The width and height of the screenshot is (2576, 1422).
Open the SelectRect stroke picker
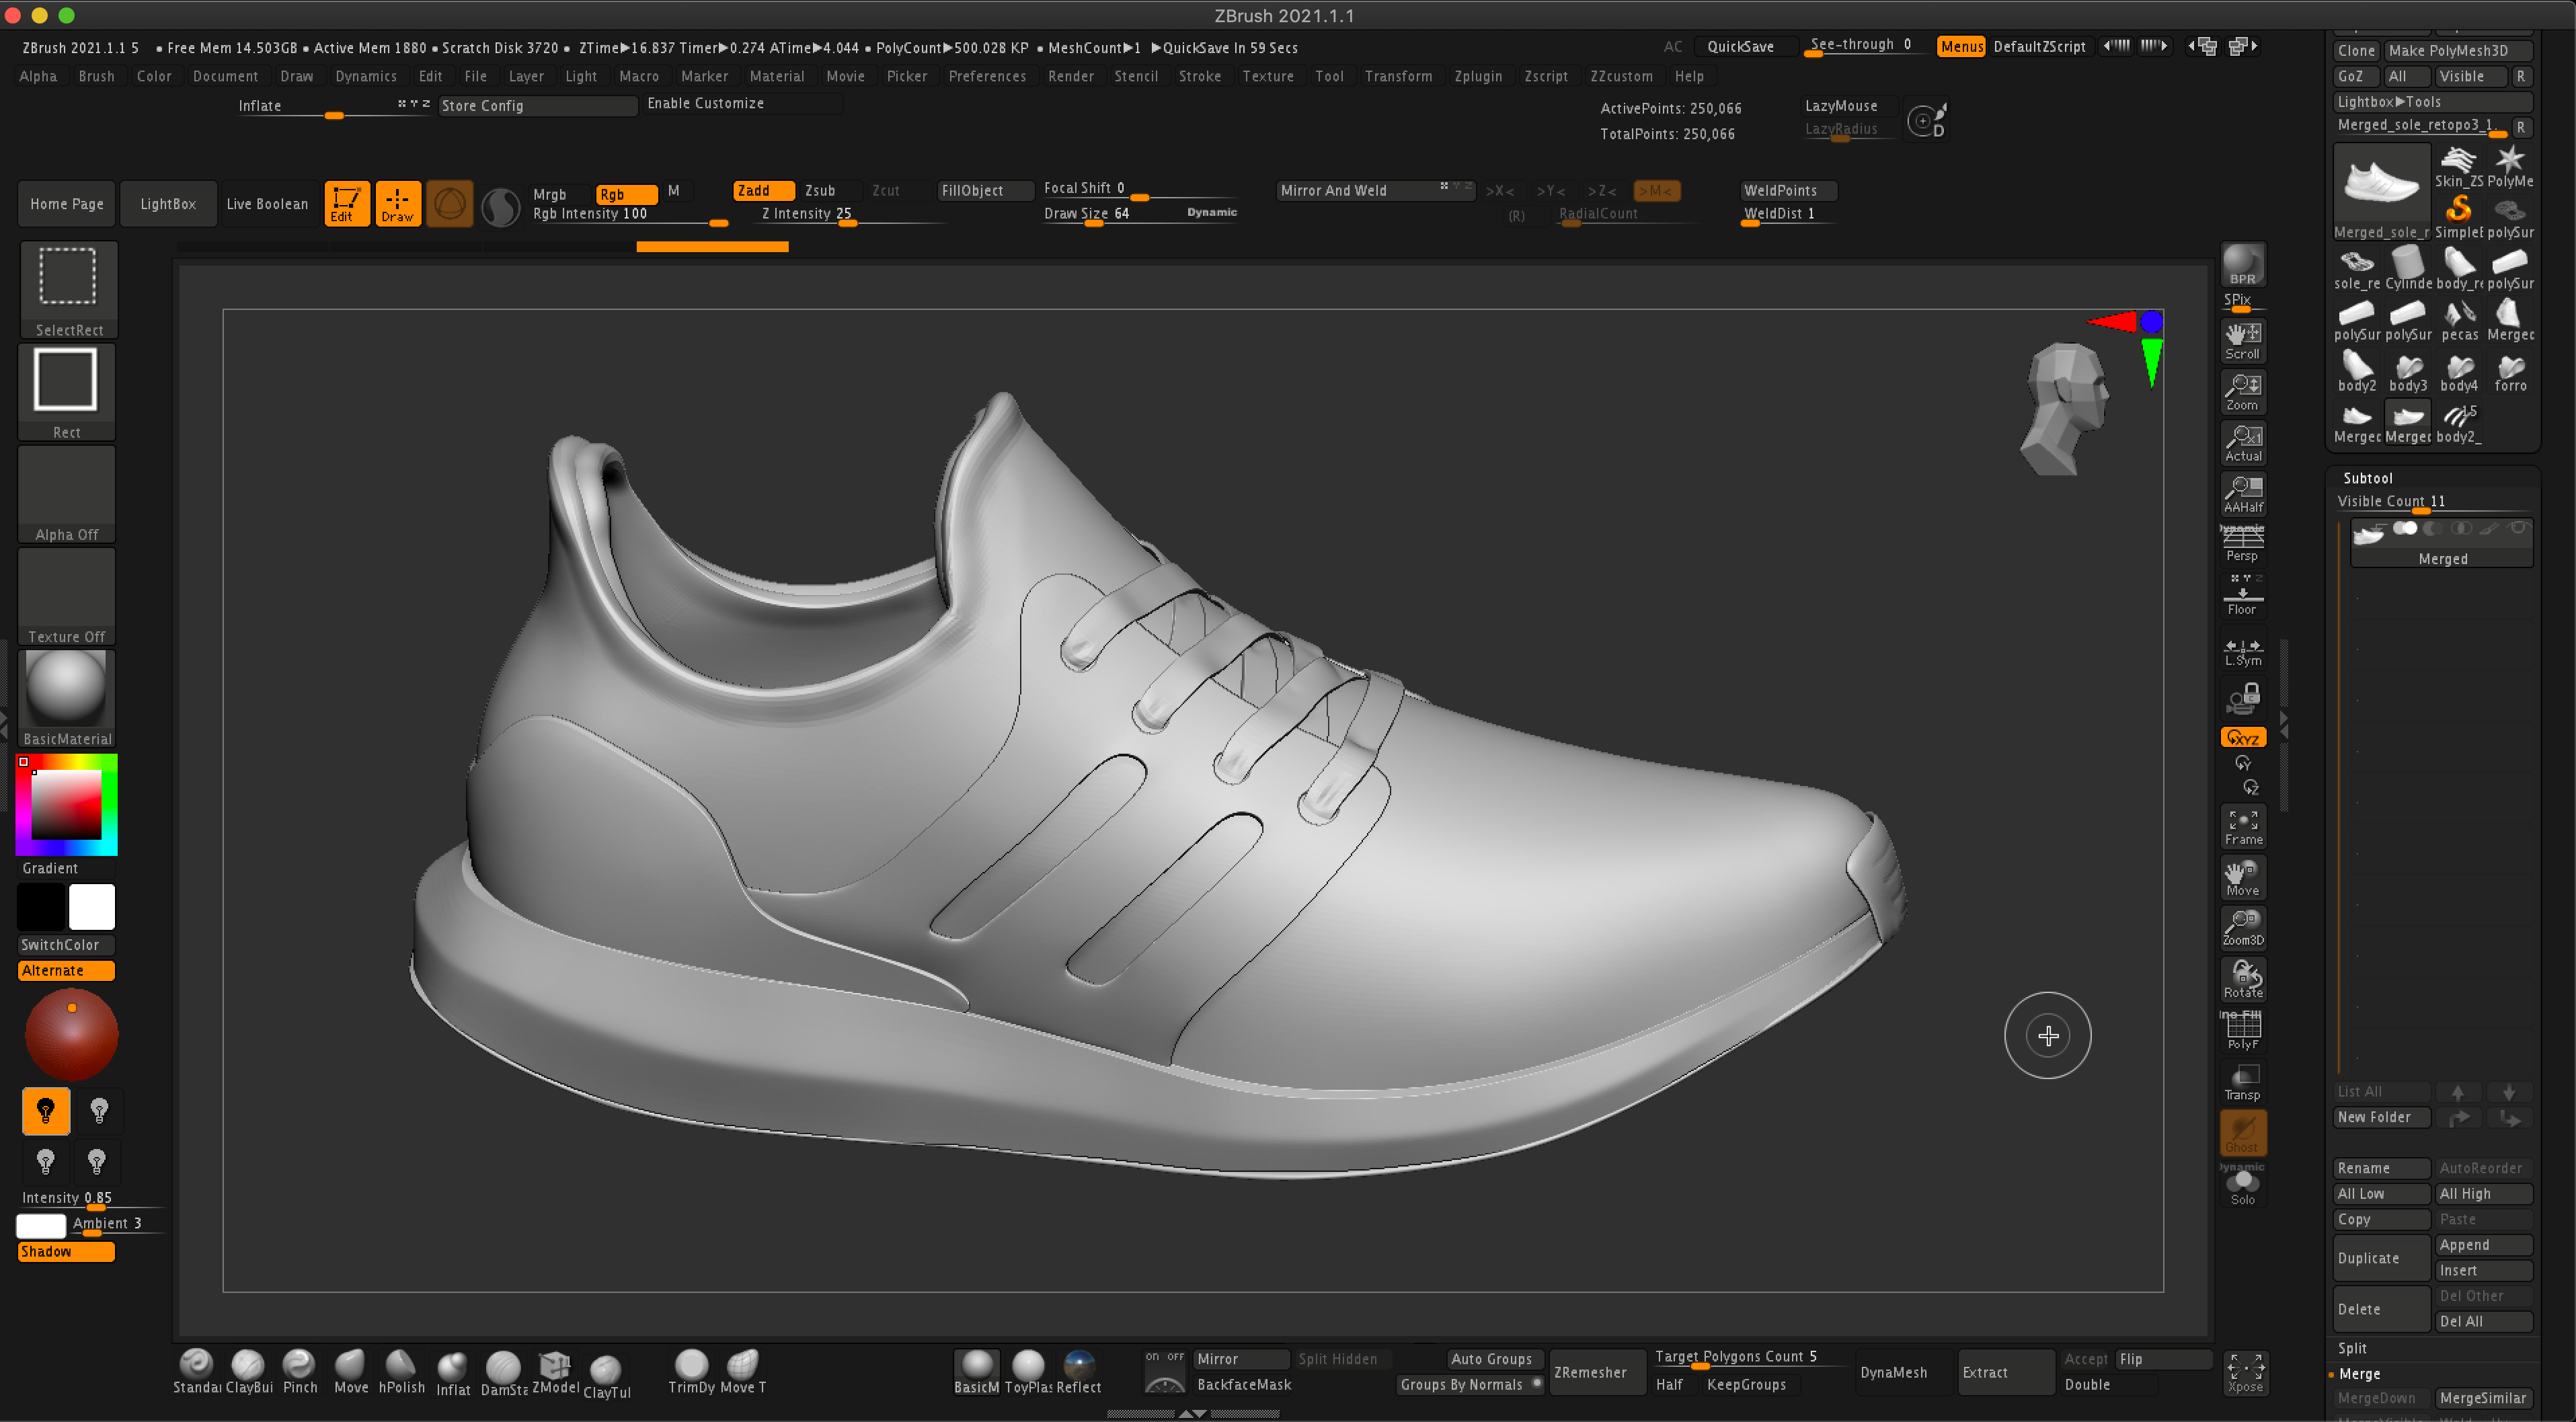(x=67, y=289)
